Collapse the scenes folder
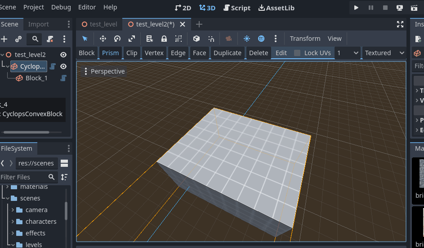 click(x=7, y=198)
